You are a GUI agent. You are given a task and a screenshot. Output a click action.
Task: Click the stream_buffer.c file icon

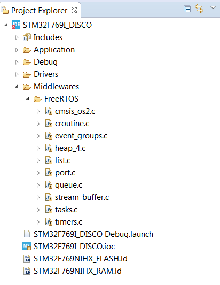[x=49, y=197]
